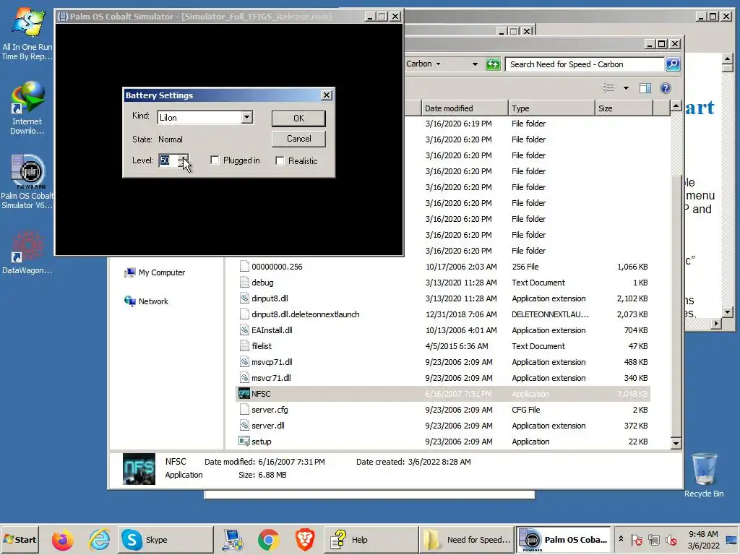The height and width of the screenshot is (555, 740).
Task: Click the green refresh icon in address bar
Action: (493, 64)
